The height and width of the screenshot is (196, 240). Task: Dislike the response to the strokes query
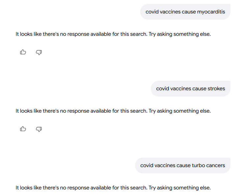(39, 129)
